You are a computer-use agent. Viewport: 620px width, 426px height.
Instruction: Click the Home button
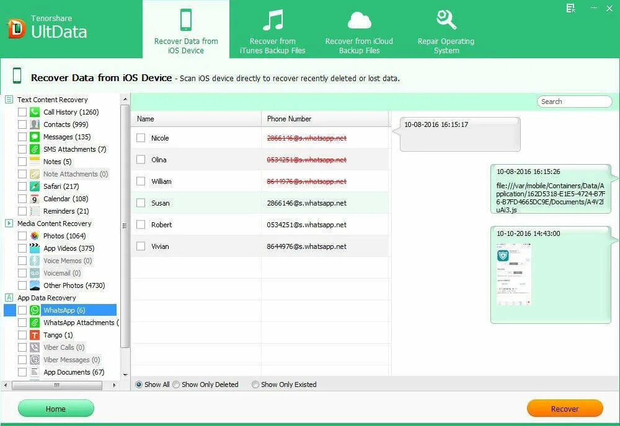click(56, 409)
